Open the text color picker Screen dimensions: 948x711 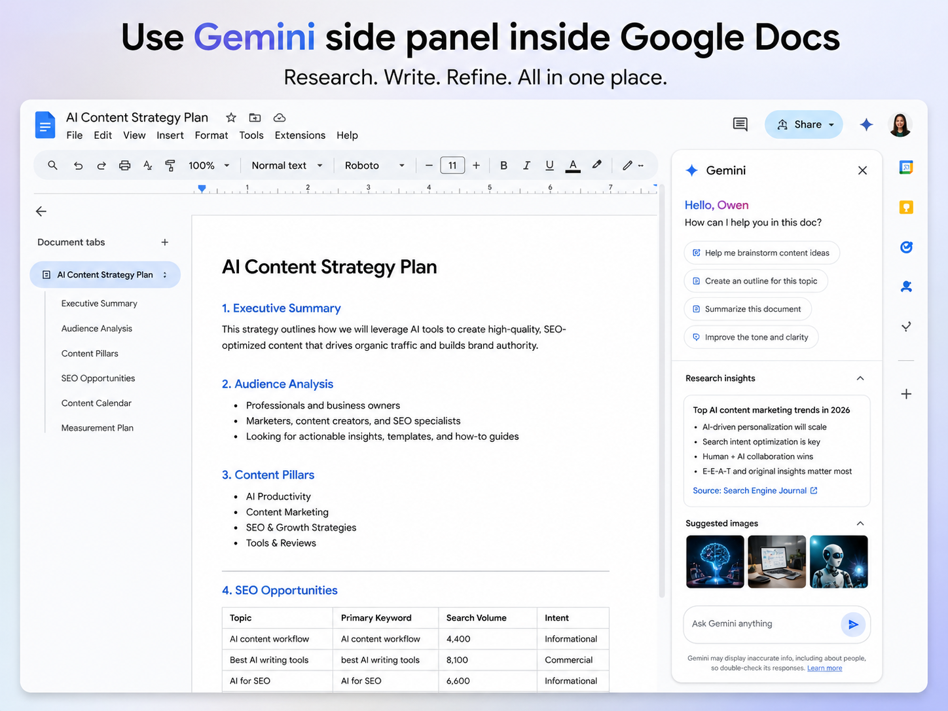pos(573,166)
